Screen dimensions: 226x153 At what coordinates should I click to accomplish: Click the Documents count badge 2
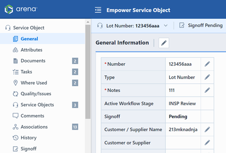pyautogui.click(x=75, y=61)
